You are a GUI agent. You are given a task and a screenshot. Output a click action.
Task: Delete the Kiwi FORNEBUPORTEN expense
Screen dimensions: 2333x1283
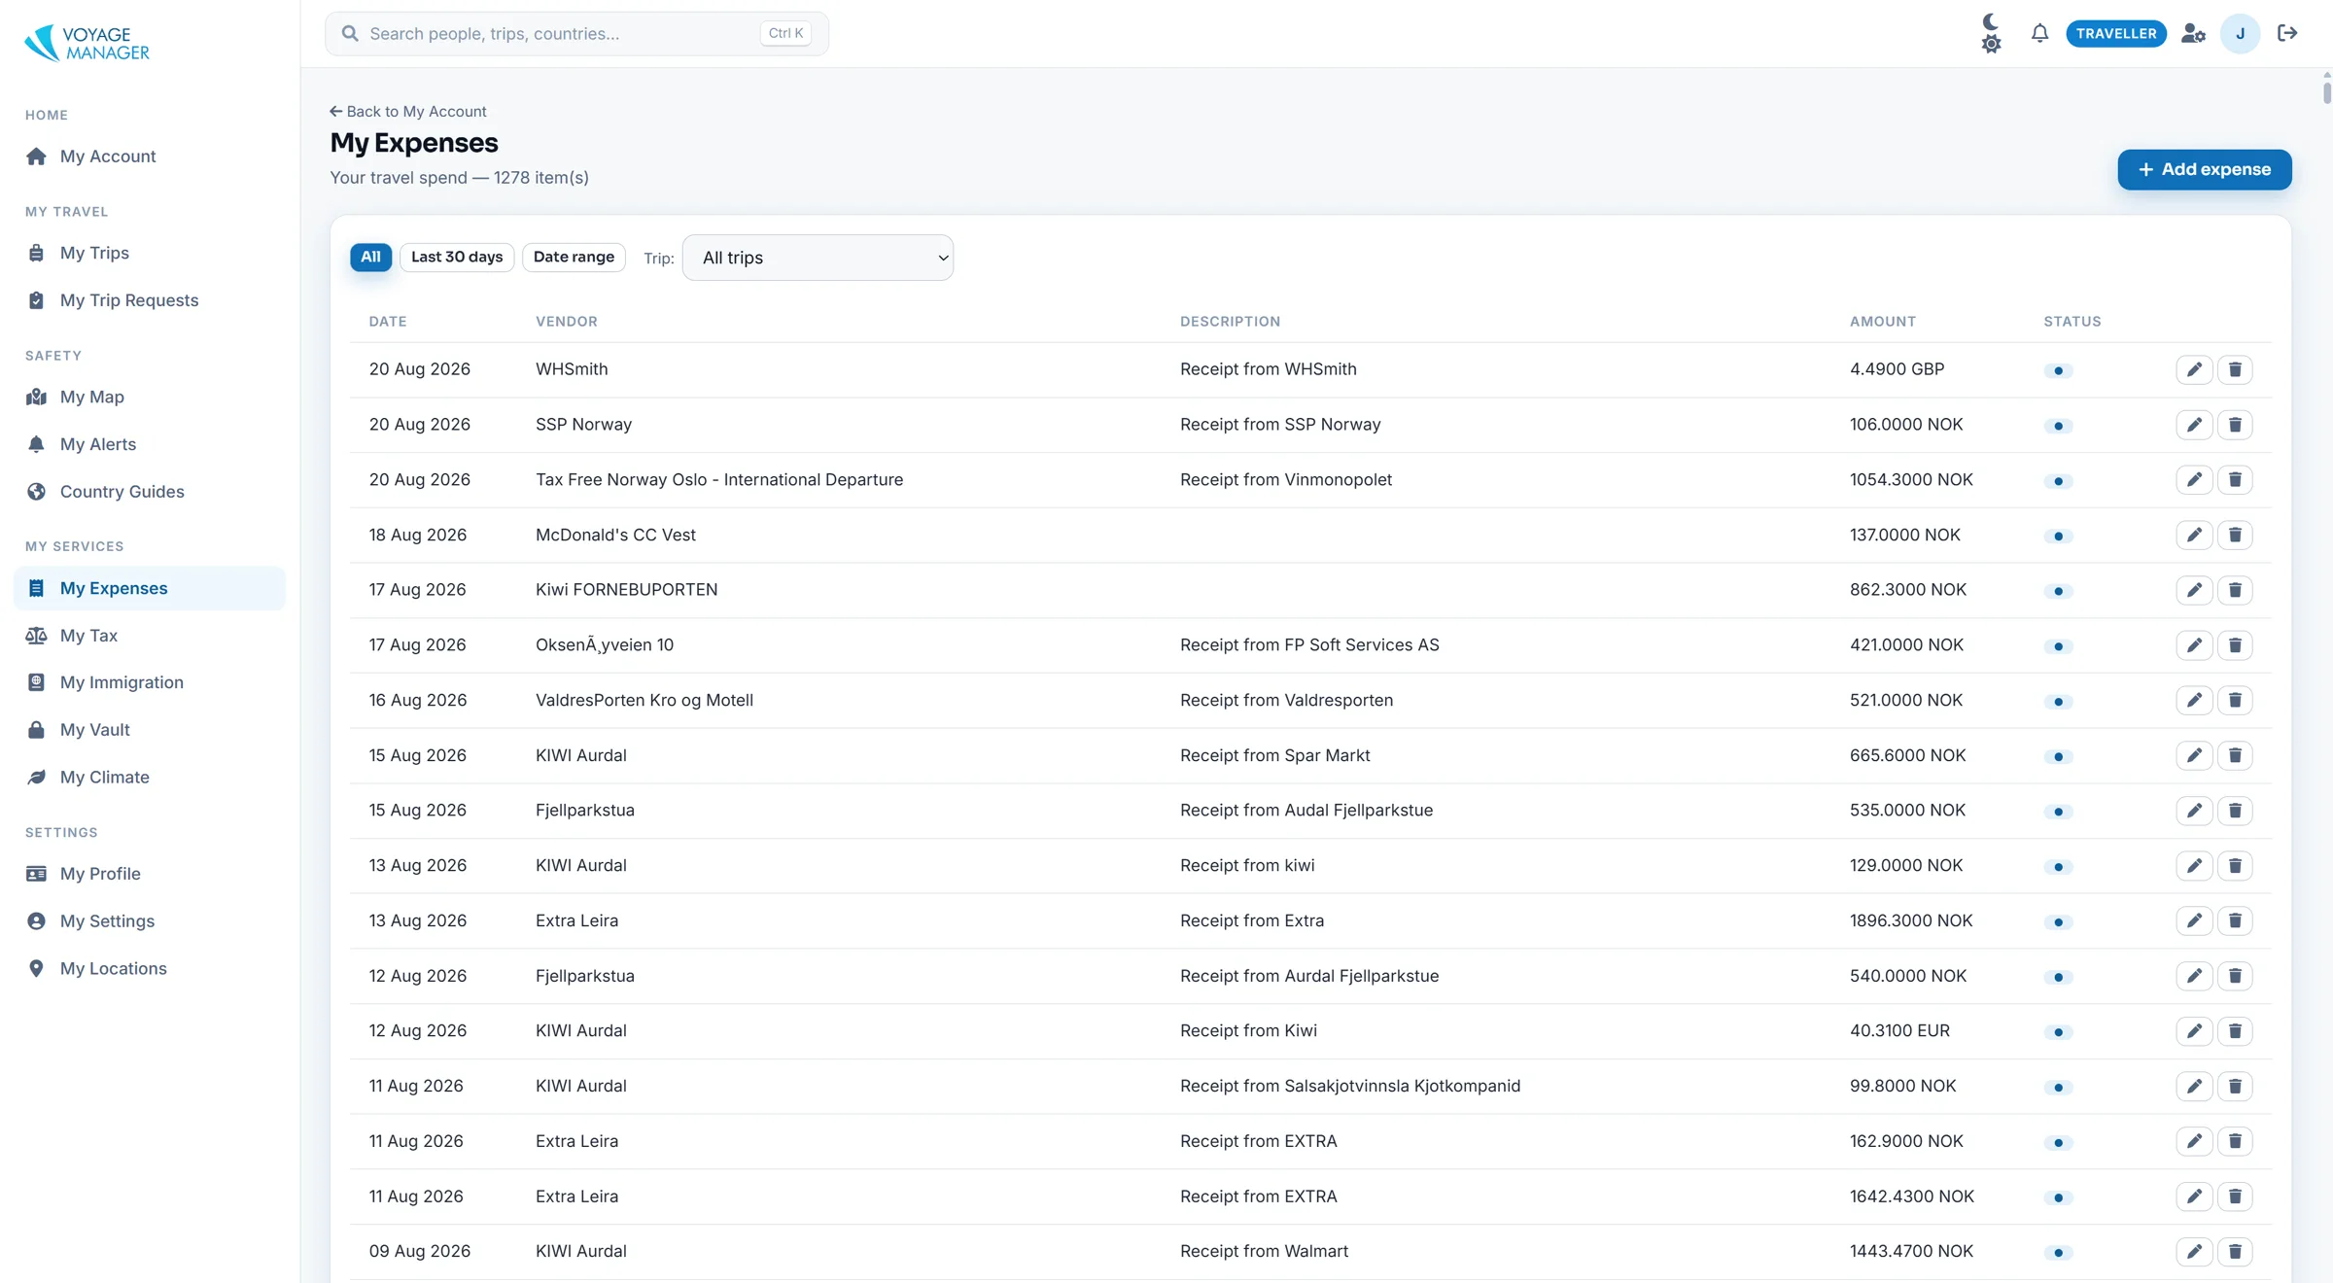[x=2235, y=590]
